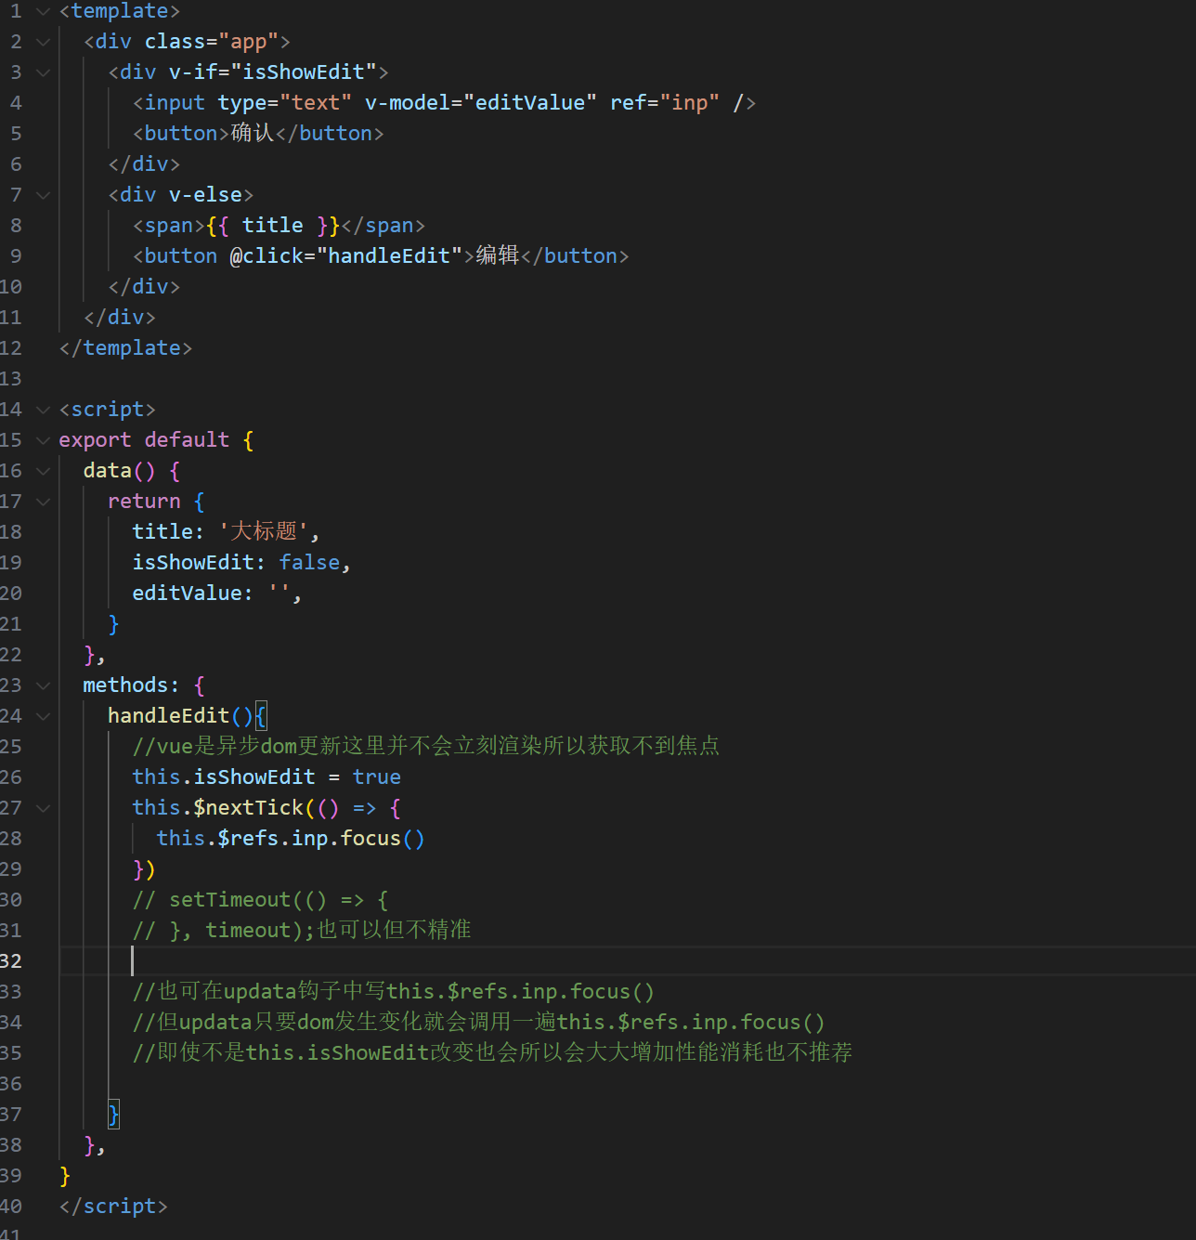Image resolution: width=1196 pixels, height=1240 pixels.
Task: Collapse the <script> block fold chevron
Action: 43,410
